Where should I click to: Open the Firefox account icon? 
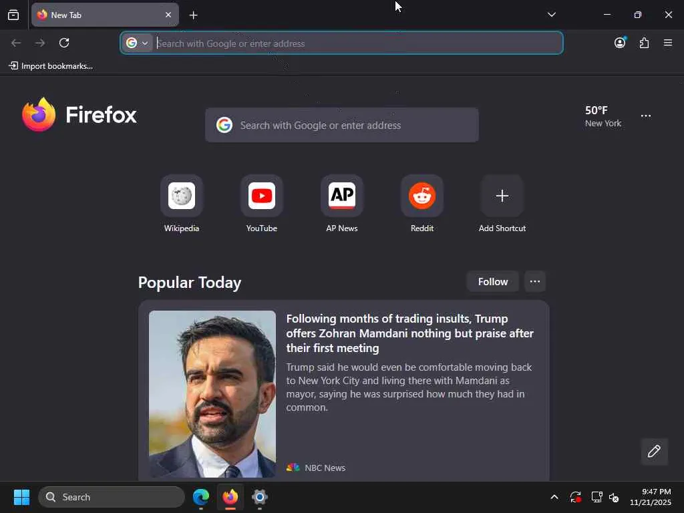tap(620, 43)
